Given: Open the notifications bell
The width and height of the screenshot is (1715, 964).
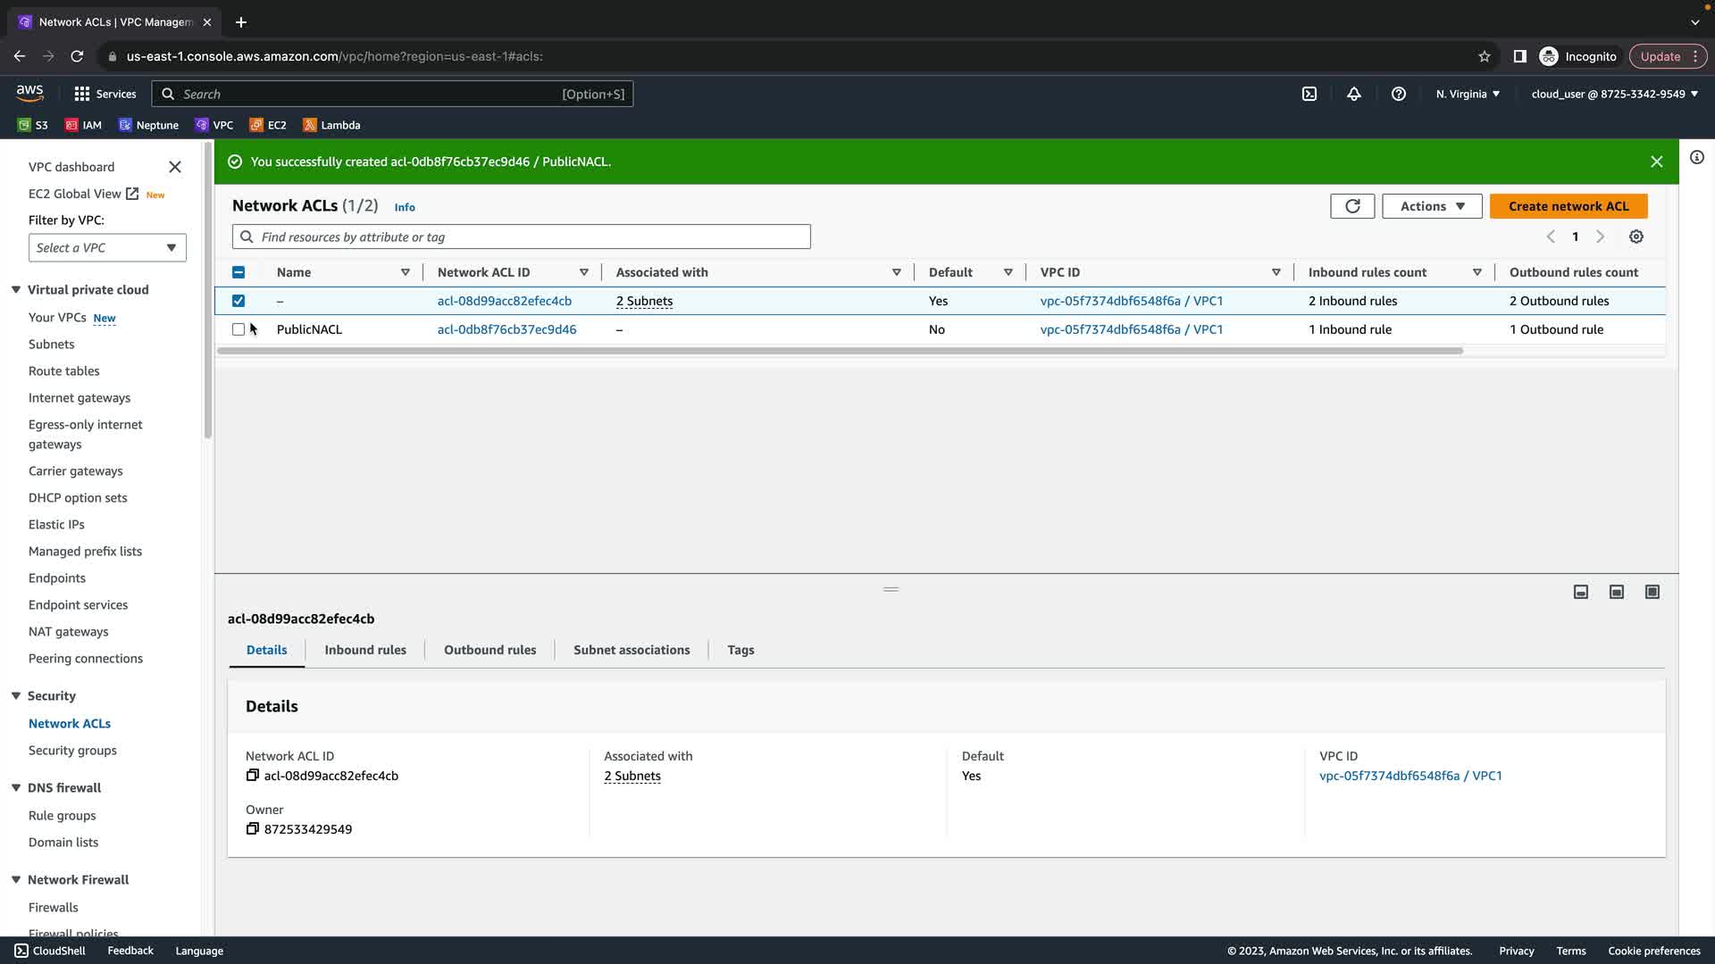Looking at the screenshot, I should [1353, 94].
